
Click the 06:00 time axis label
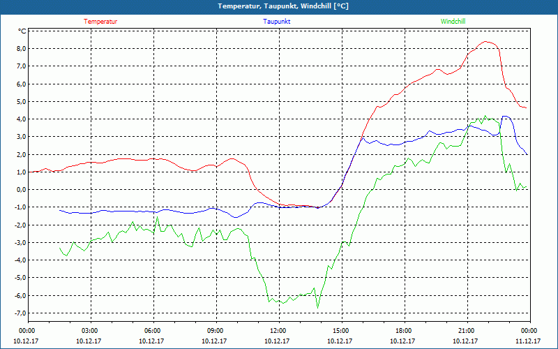[x=151, y=331]
